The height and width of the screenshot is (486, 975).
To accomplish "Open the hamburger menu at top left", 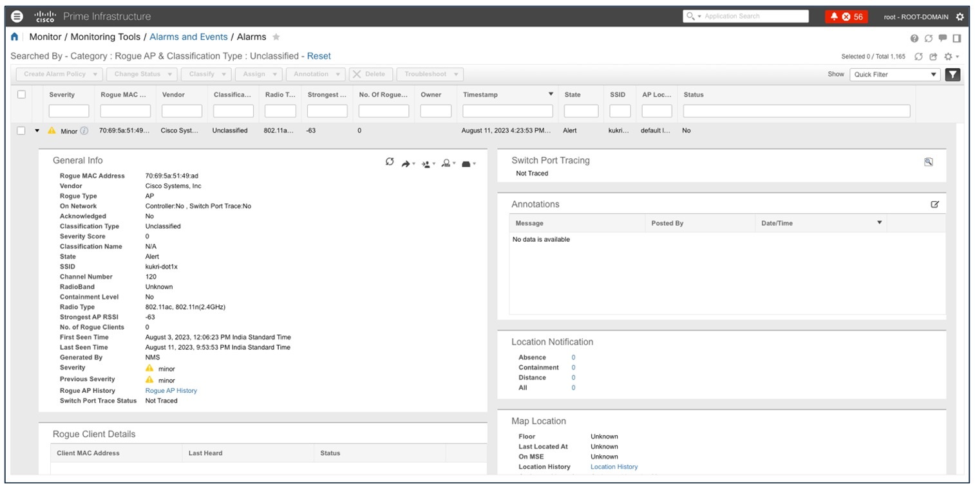I will pos(16,16).
